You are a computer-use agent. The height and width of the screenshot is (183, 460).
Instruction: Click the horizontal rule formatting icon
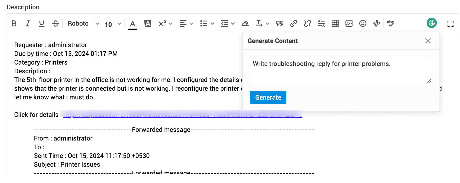tap(321, 24)
